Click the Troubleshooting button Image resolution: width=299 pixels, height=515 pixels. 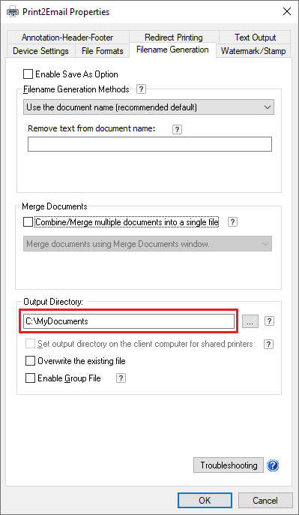click(229, 465)
